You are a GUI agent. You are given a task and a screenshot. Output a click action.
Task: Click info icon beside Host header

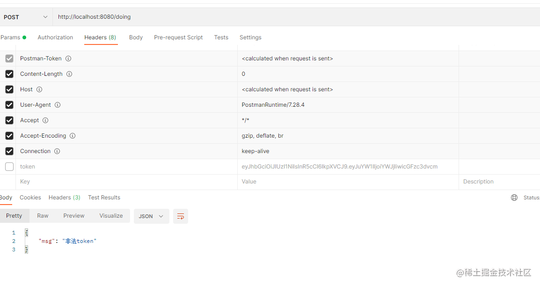39,89
